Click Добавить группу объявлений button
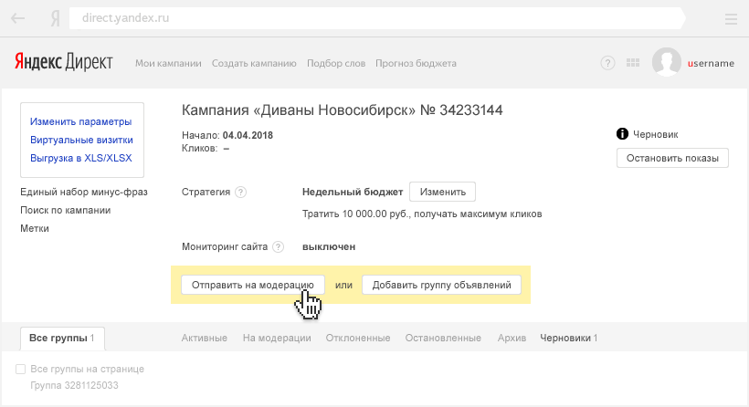Viewport: 749px width, 407px height. (x=441, y=285)
